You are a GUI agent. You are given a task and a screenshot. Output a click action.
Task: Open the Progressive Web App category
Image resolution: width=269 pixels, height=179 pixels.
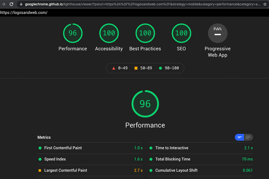[217, 52]
